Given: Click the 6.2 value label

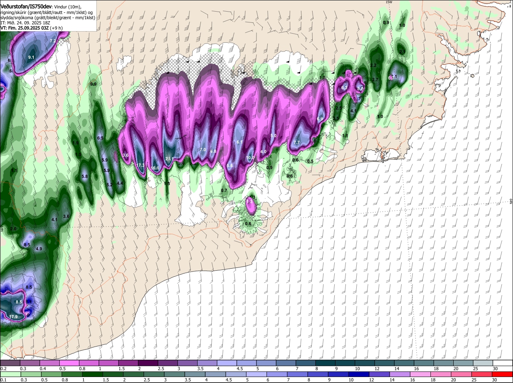Looking at the screenshot, I should pyautogui.click(x=344, y=88).
